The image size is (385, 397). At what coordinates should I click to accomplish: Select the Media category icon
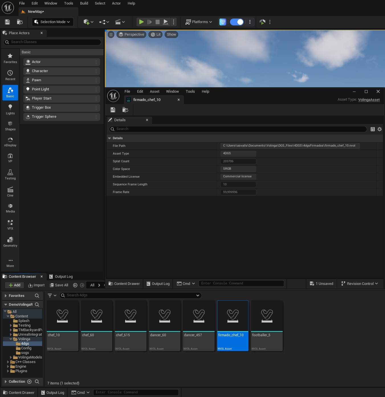10,208
